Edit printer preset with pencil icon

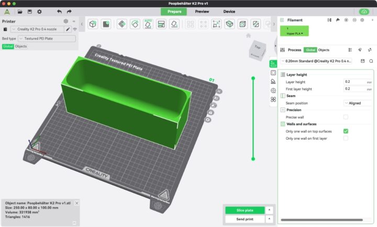point(68,29)
